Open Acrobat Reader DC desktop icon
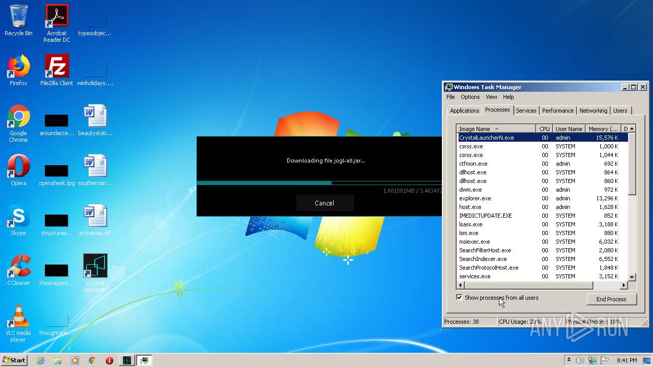The height and width of the screenshot is (367, 653). click(57, 23)
